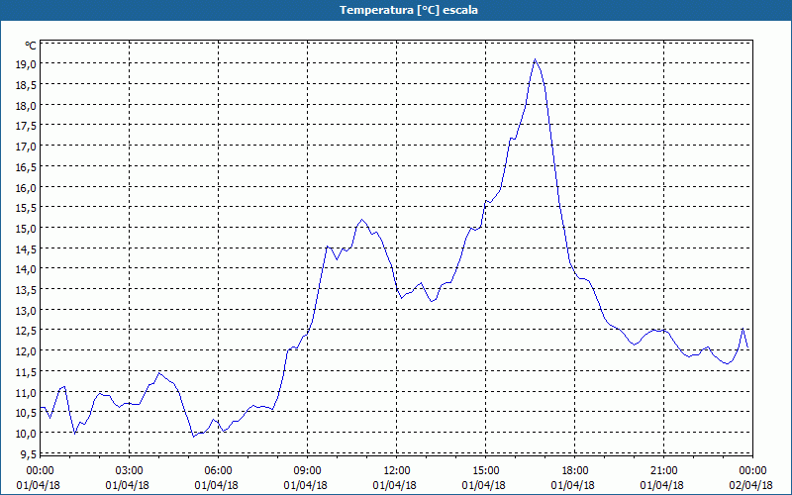Pick the 01/04/18 date under 18:00
Image resolution: width=792 pixels, height=495 pixels.
click(x=573, y=485)
